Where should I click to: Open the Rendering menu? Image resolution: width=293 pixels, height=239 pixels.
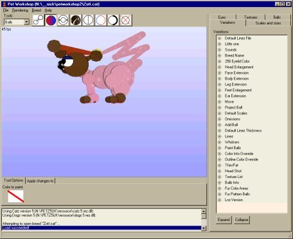point(20,10)
